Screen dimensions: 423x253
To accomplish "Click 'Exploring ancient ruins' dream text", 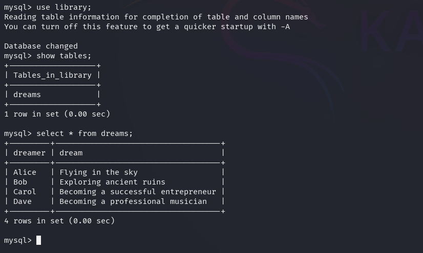I will click(112, 182).
